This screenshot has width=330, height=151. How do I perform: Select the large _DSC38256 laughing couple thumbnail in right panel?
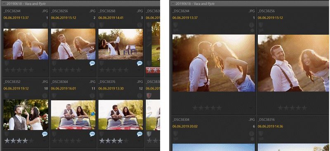294,63
